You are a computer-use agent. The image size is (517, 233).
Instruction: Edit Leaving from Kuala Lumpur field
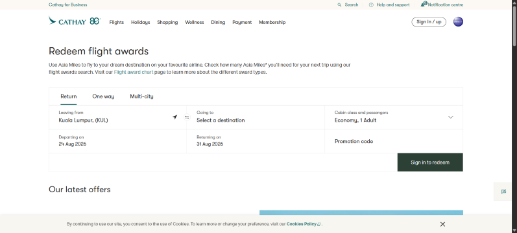coord(117,117)
